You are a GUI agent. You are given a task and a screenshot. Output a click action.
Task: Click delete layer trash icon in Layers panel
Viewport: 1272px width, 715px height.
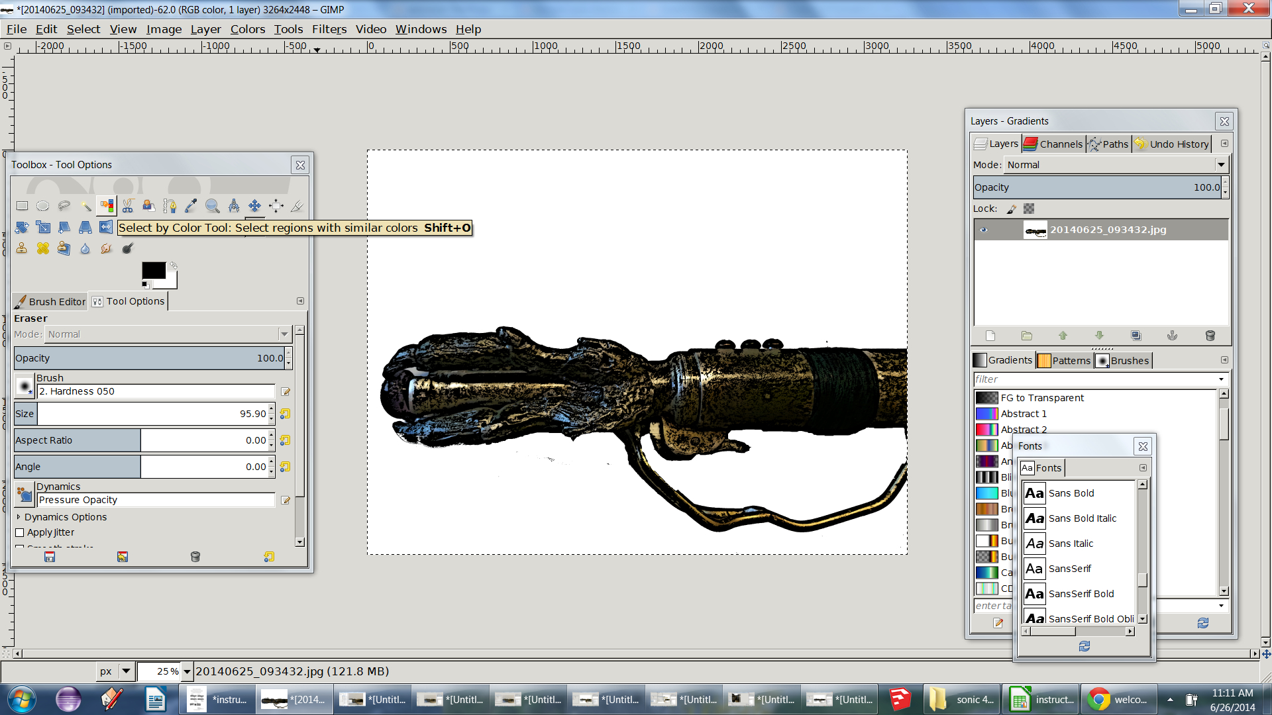click(x=1210, y=336)
